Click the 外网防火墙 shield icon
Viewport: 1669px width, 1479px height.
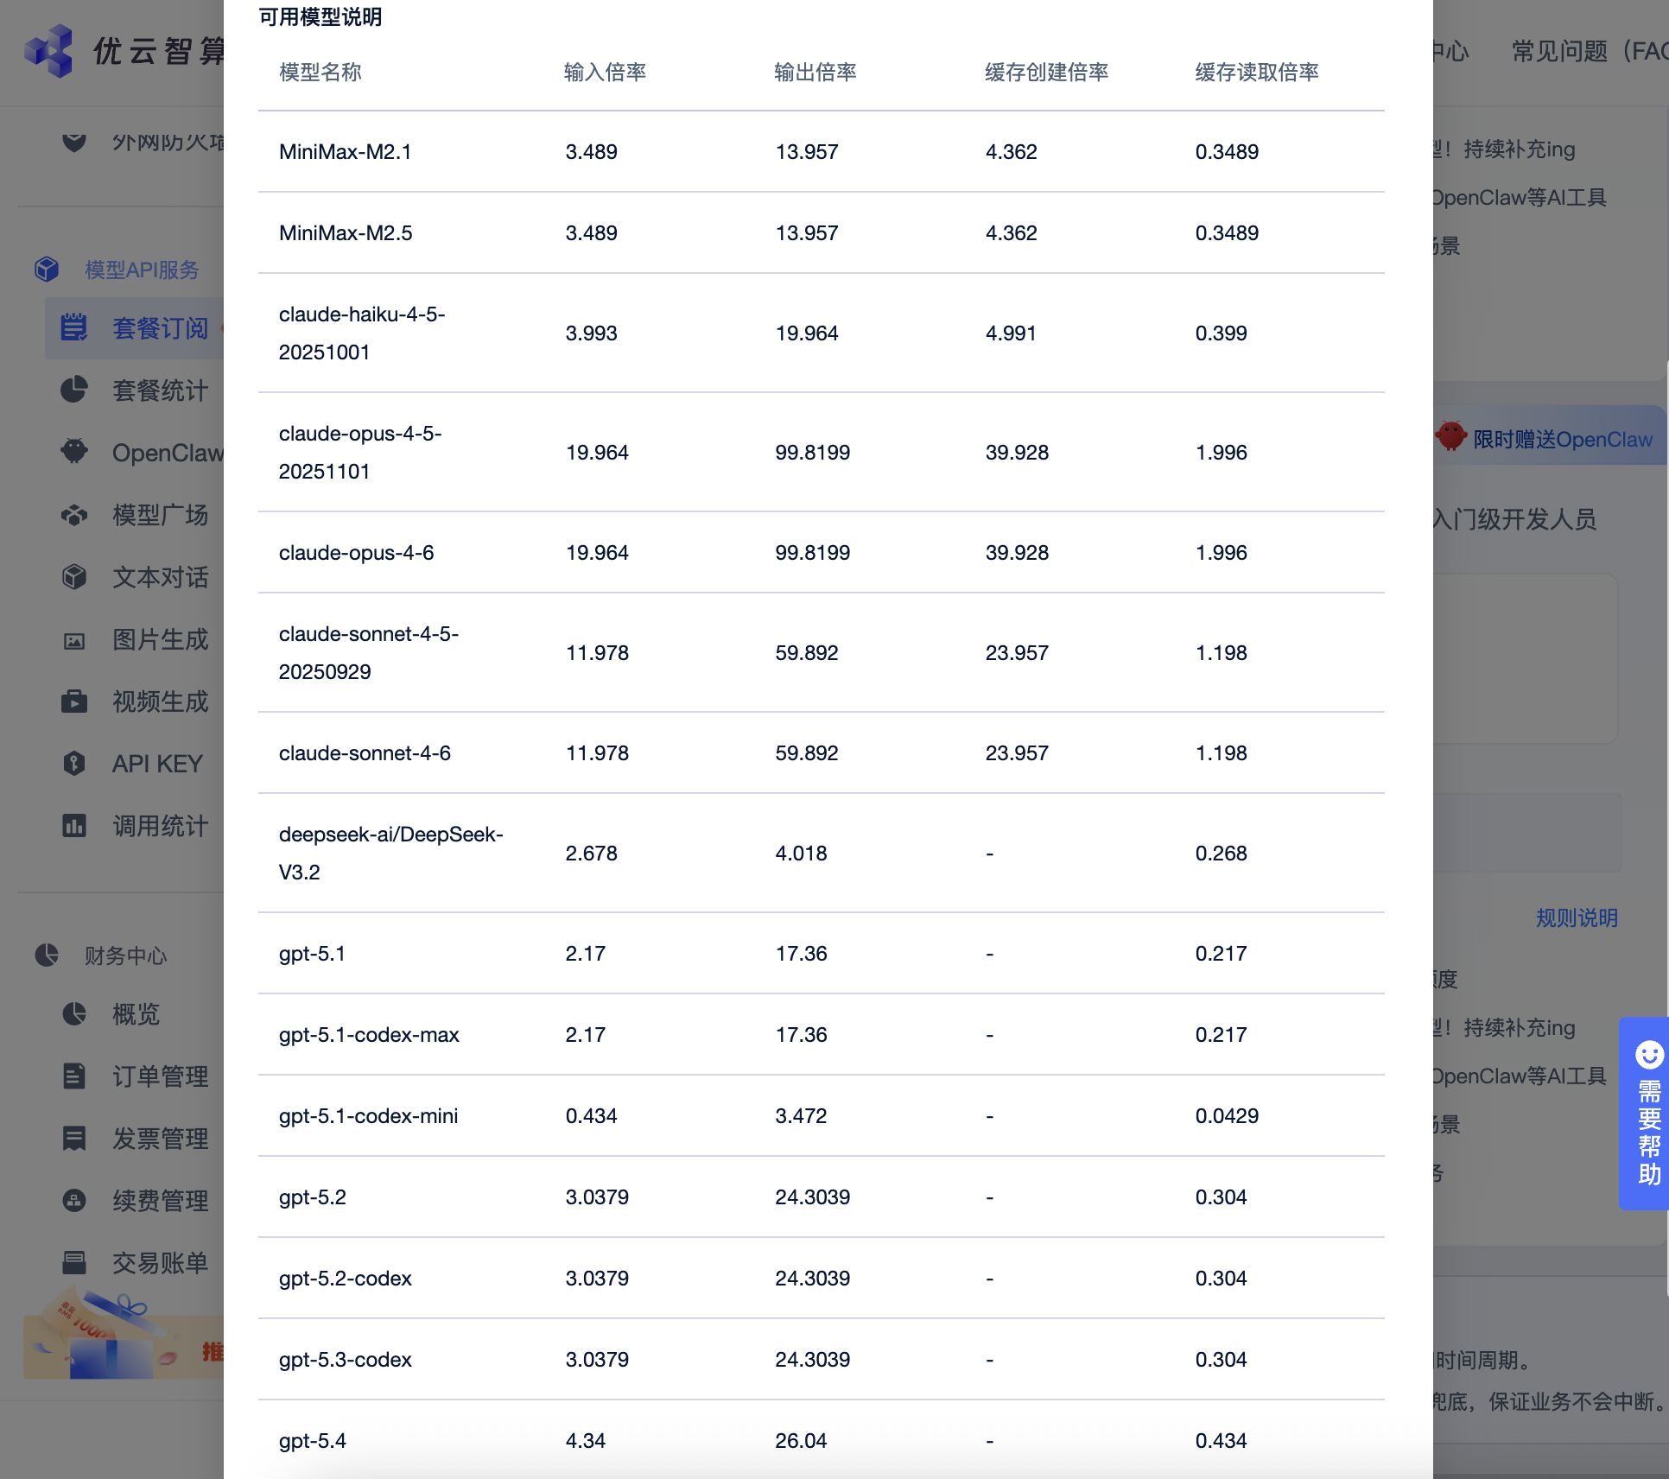(74, 142)
